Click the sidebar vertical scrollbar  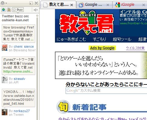coord(37,67)
